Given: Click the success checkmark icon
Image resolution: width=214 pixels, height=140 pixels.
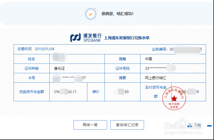Looking at the screenshot, I should 91,14.
